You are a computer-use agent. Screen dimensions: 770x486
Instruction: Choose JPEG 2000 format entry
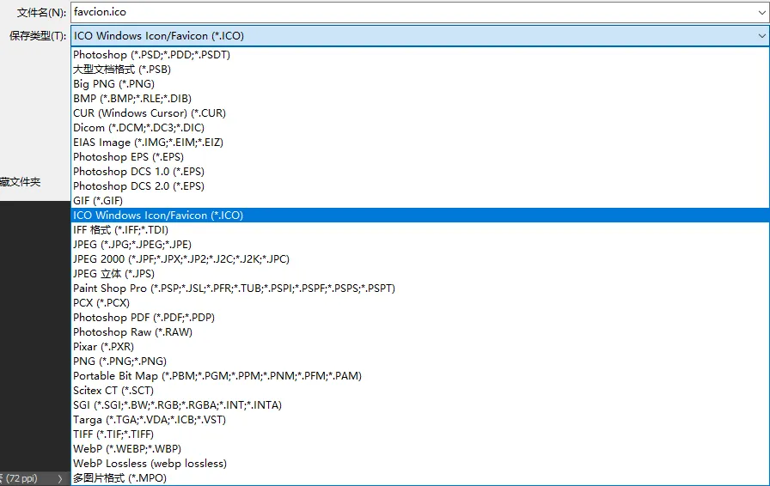tap(420, 259)
